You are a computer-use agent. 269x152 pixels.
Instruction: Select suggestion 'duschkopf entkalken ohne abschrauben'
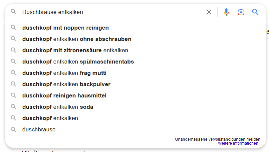[77, 39]
